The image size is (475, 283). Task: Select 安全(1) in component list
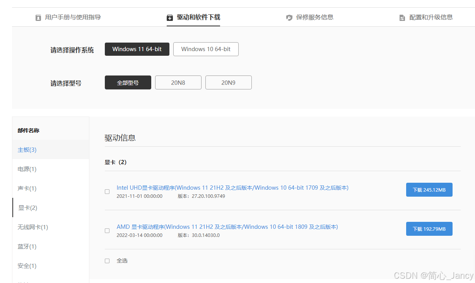click(51, 266)
